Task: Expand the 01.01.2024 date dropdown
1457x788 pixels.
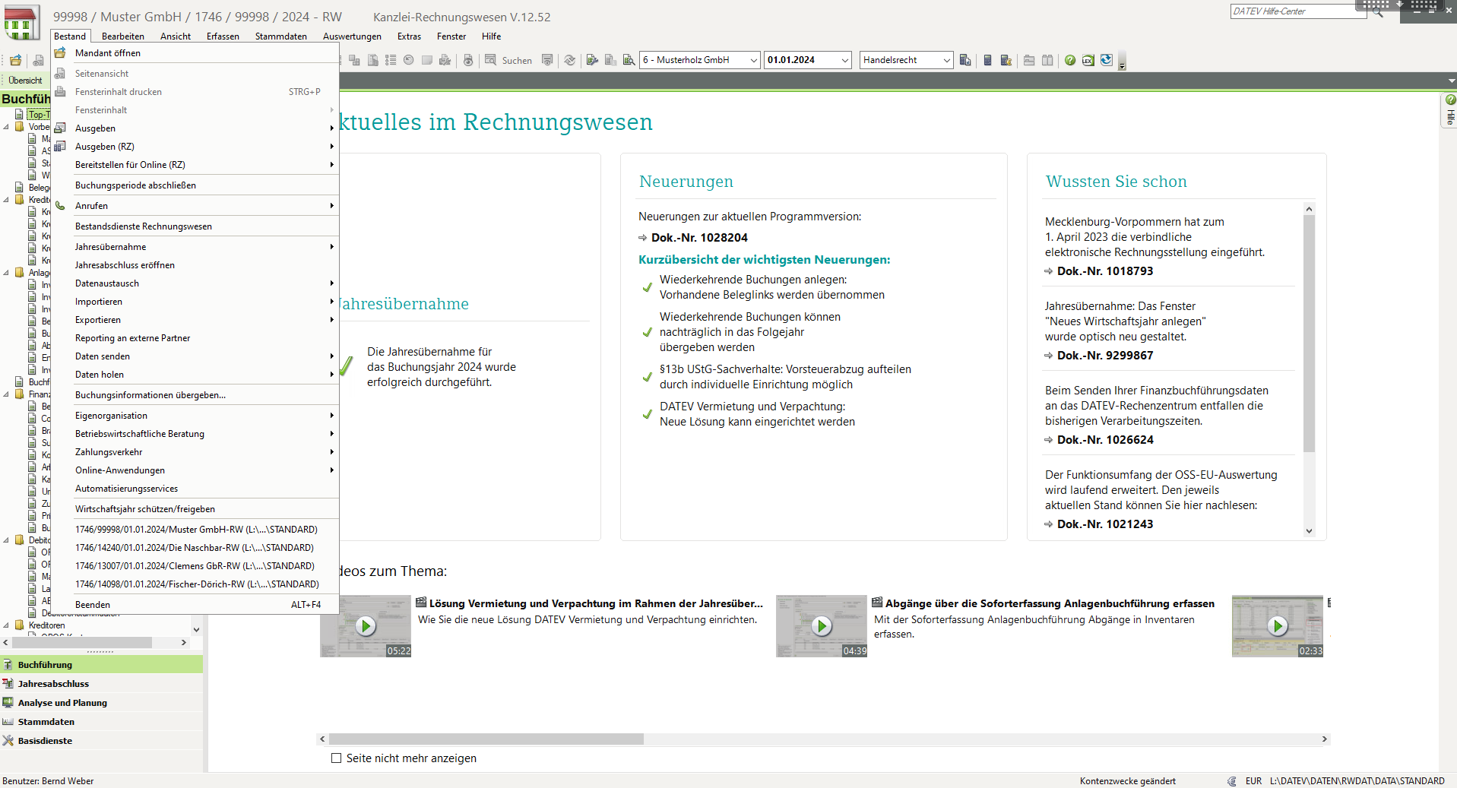Action: tap(844, 60)
